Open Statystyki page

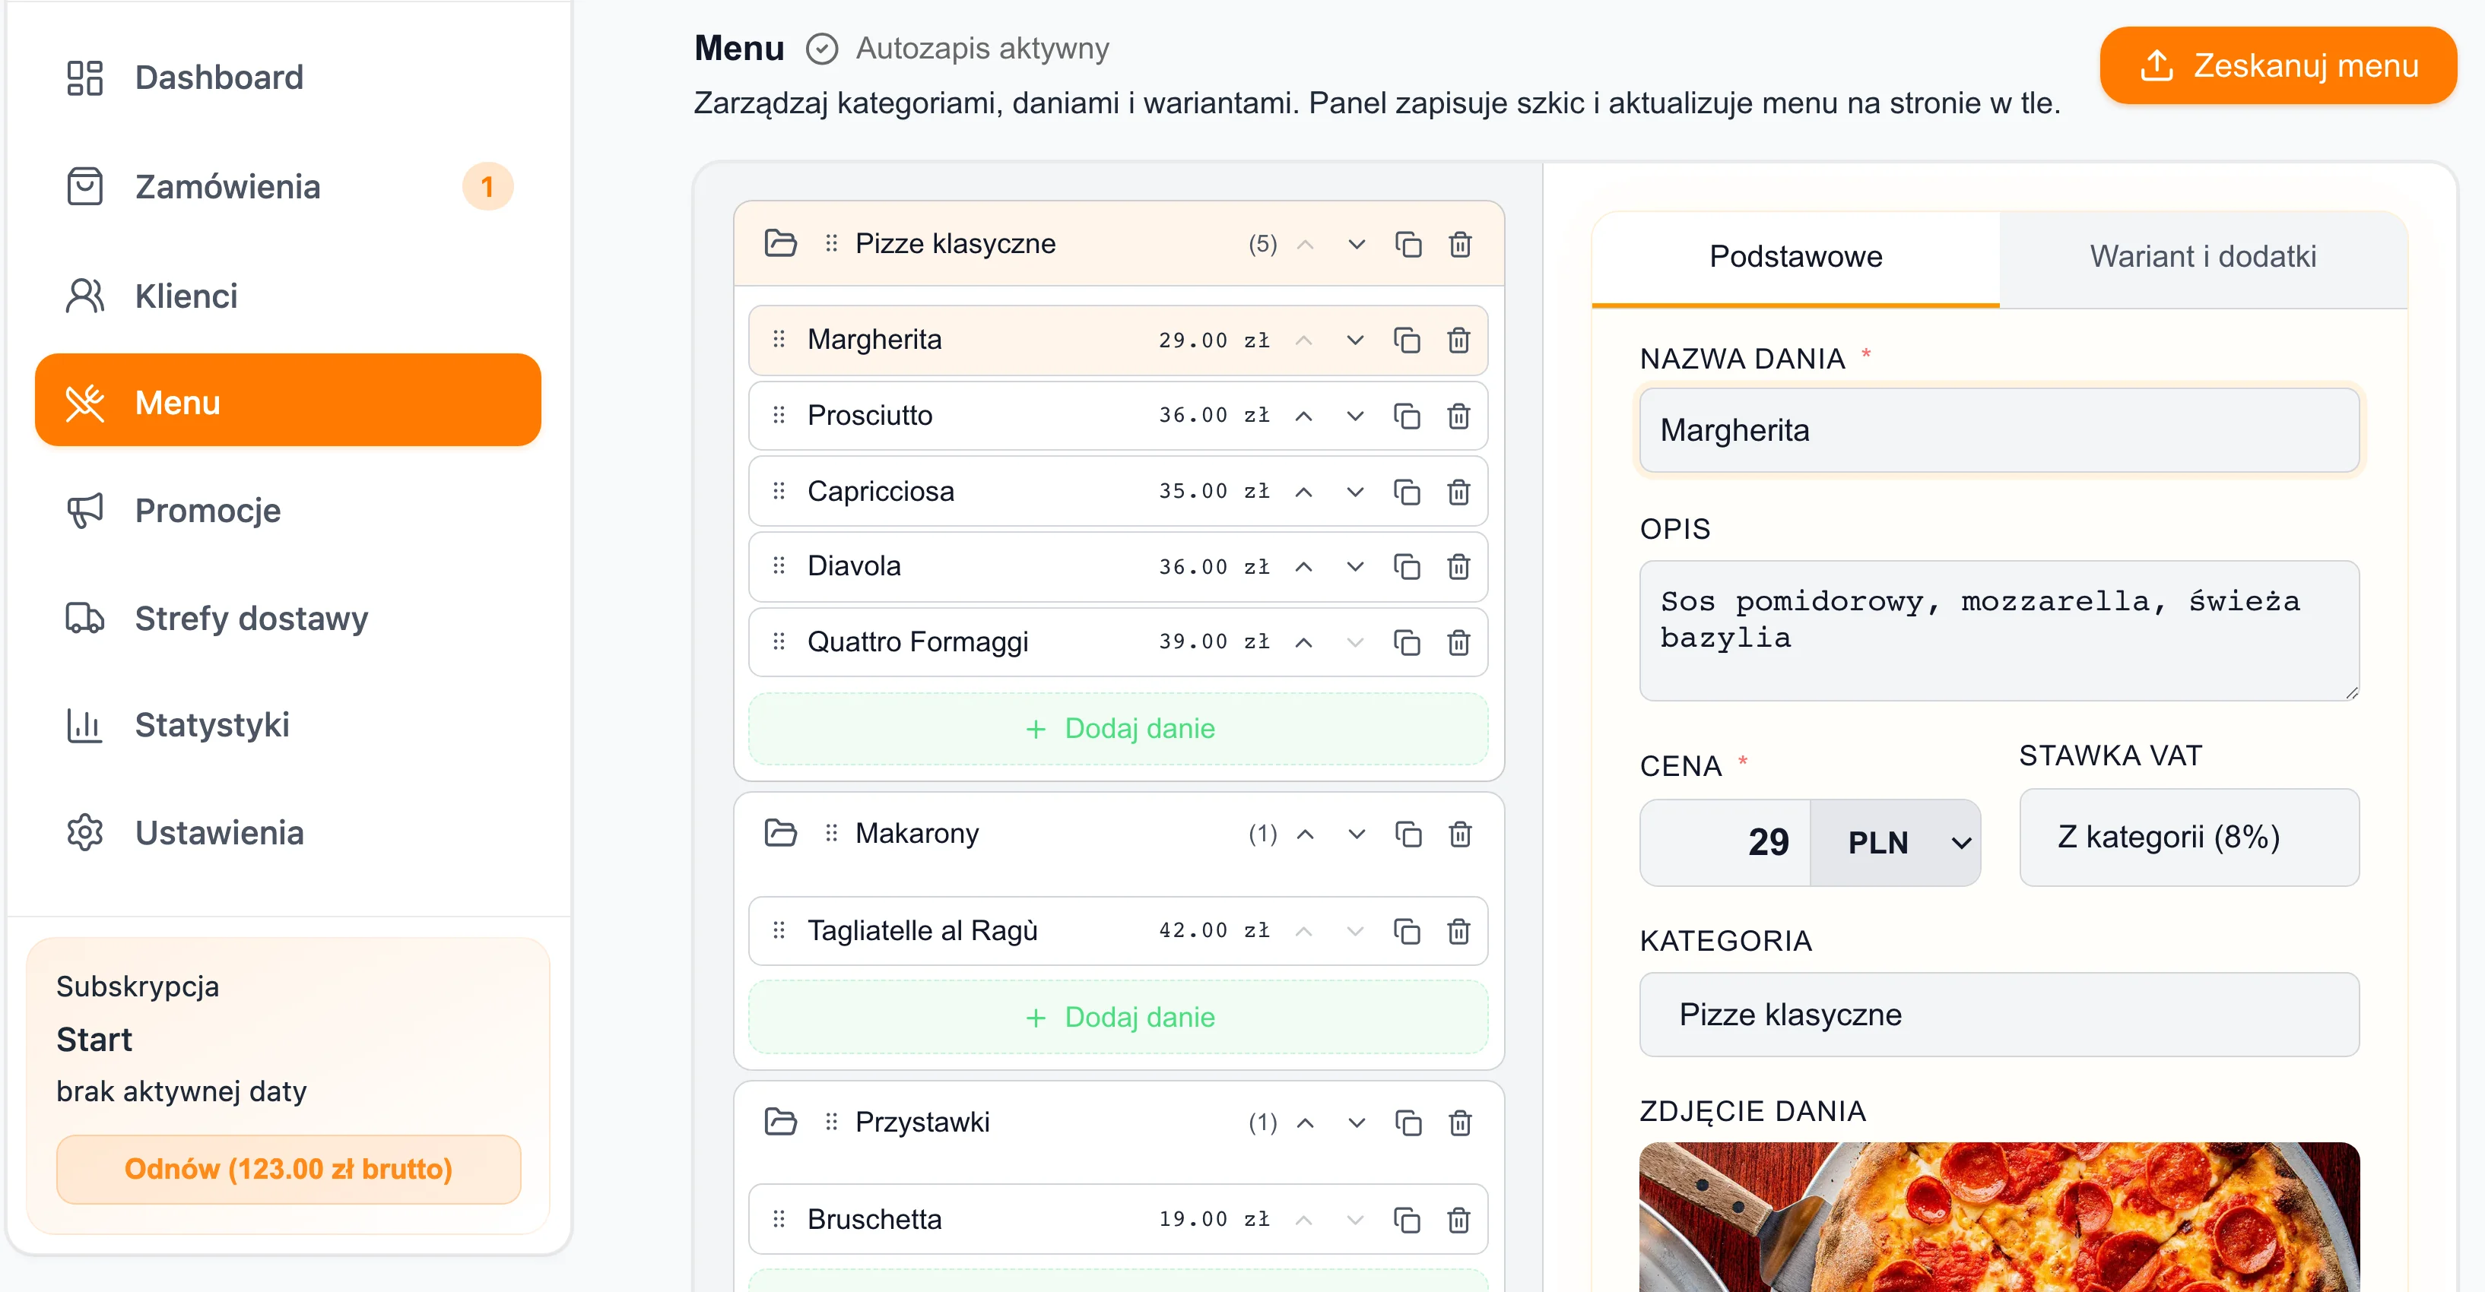tap(287, 725)
